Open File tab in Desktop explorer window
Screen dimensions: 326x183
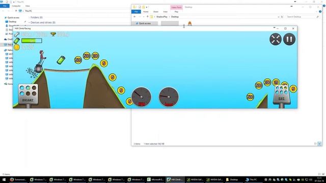[136, 12]
